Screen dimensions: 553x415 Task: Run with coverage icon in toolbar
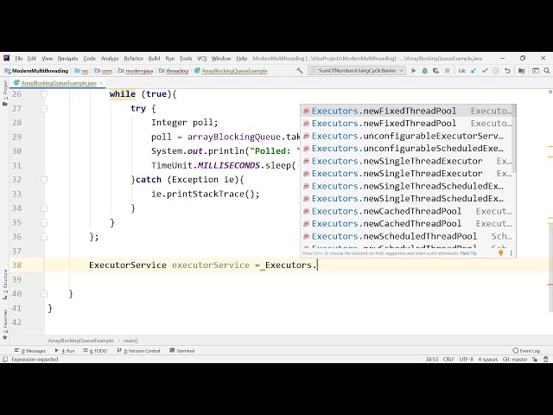[x=435, y=71]
